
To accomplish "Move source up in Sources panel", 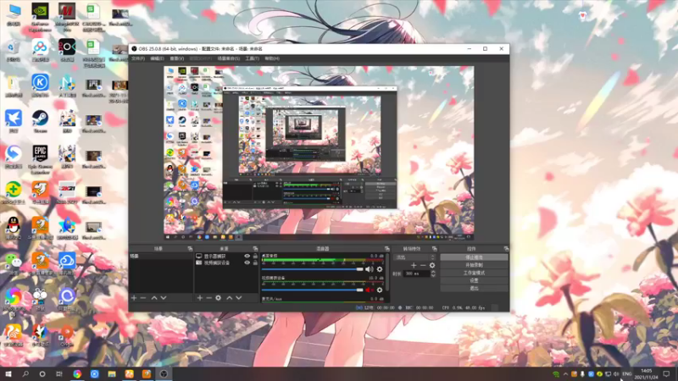I will (229, 298).
